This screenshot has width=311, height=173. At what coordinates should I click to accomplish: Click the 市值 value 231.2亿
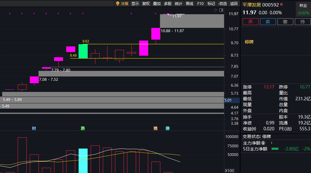(x=303, y=99)
